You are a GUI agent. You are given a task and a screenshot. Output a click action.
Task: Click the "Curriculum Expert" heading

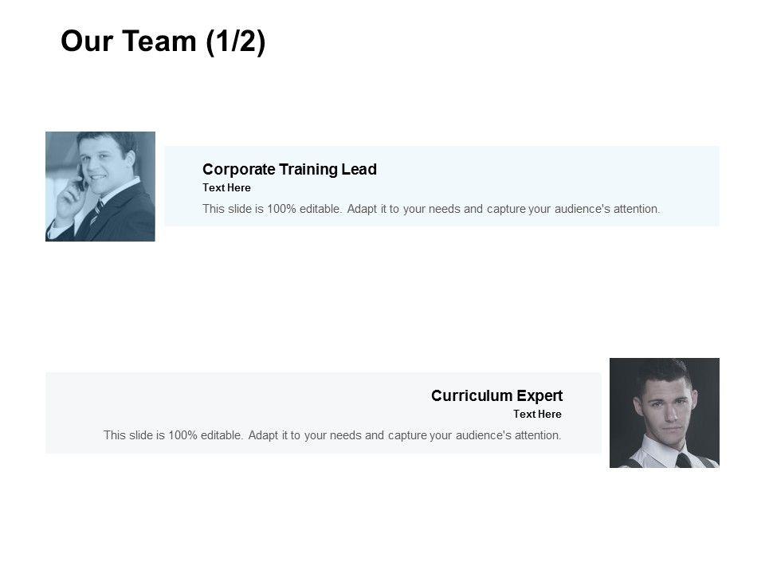(x=496, y=395)
